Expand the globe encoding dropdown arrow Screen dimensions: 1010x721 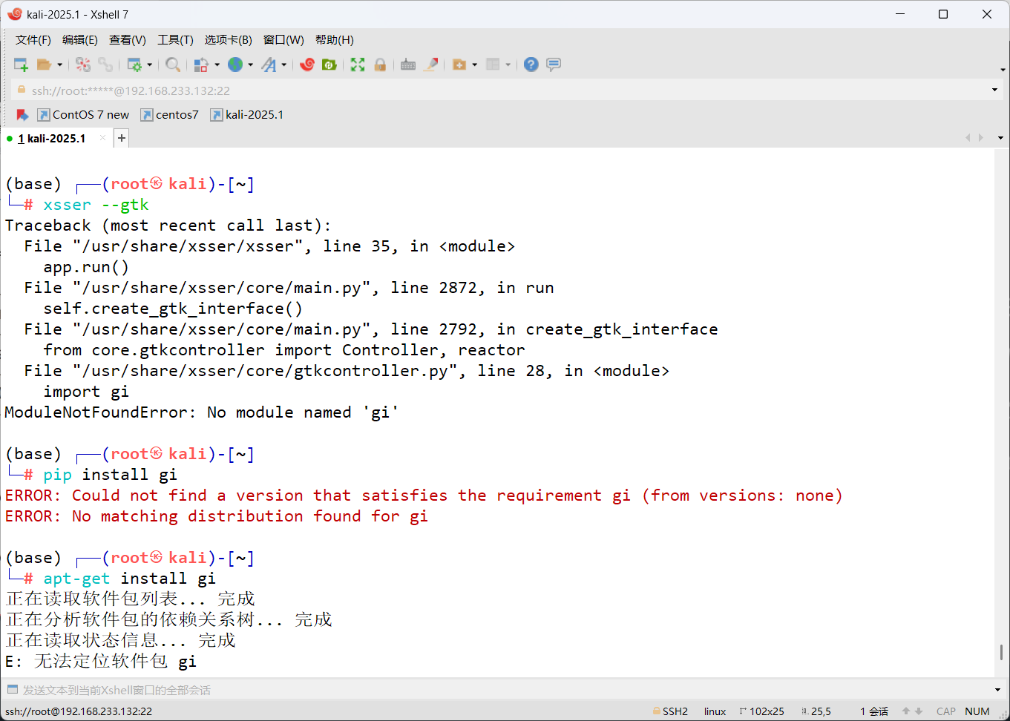(251, 65)
